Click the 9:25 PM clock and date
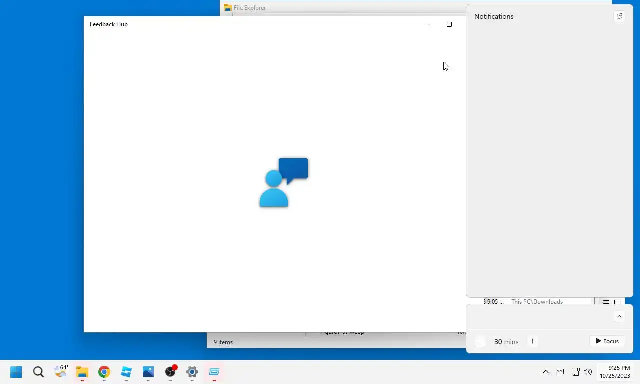This screenshot has width=640, height=384. [615, 372]
